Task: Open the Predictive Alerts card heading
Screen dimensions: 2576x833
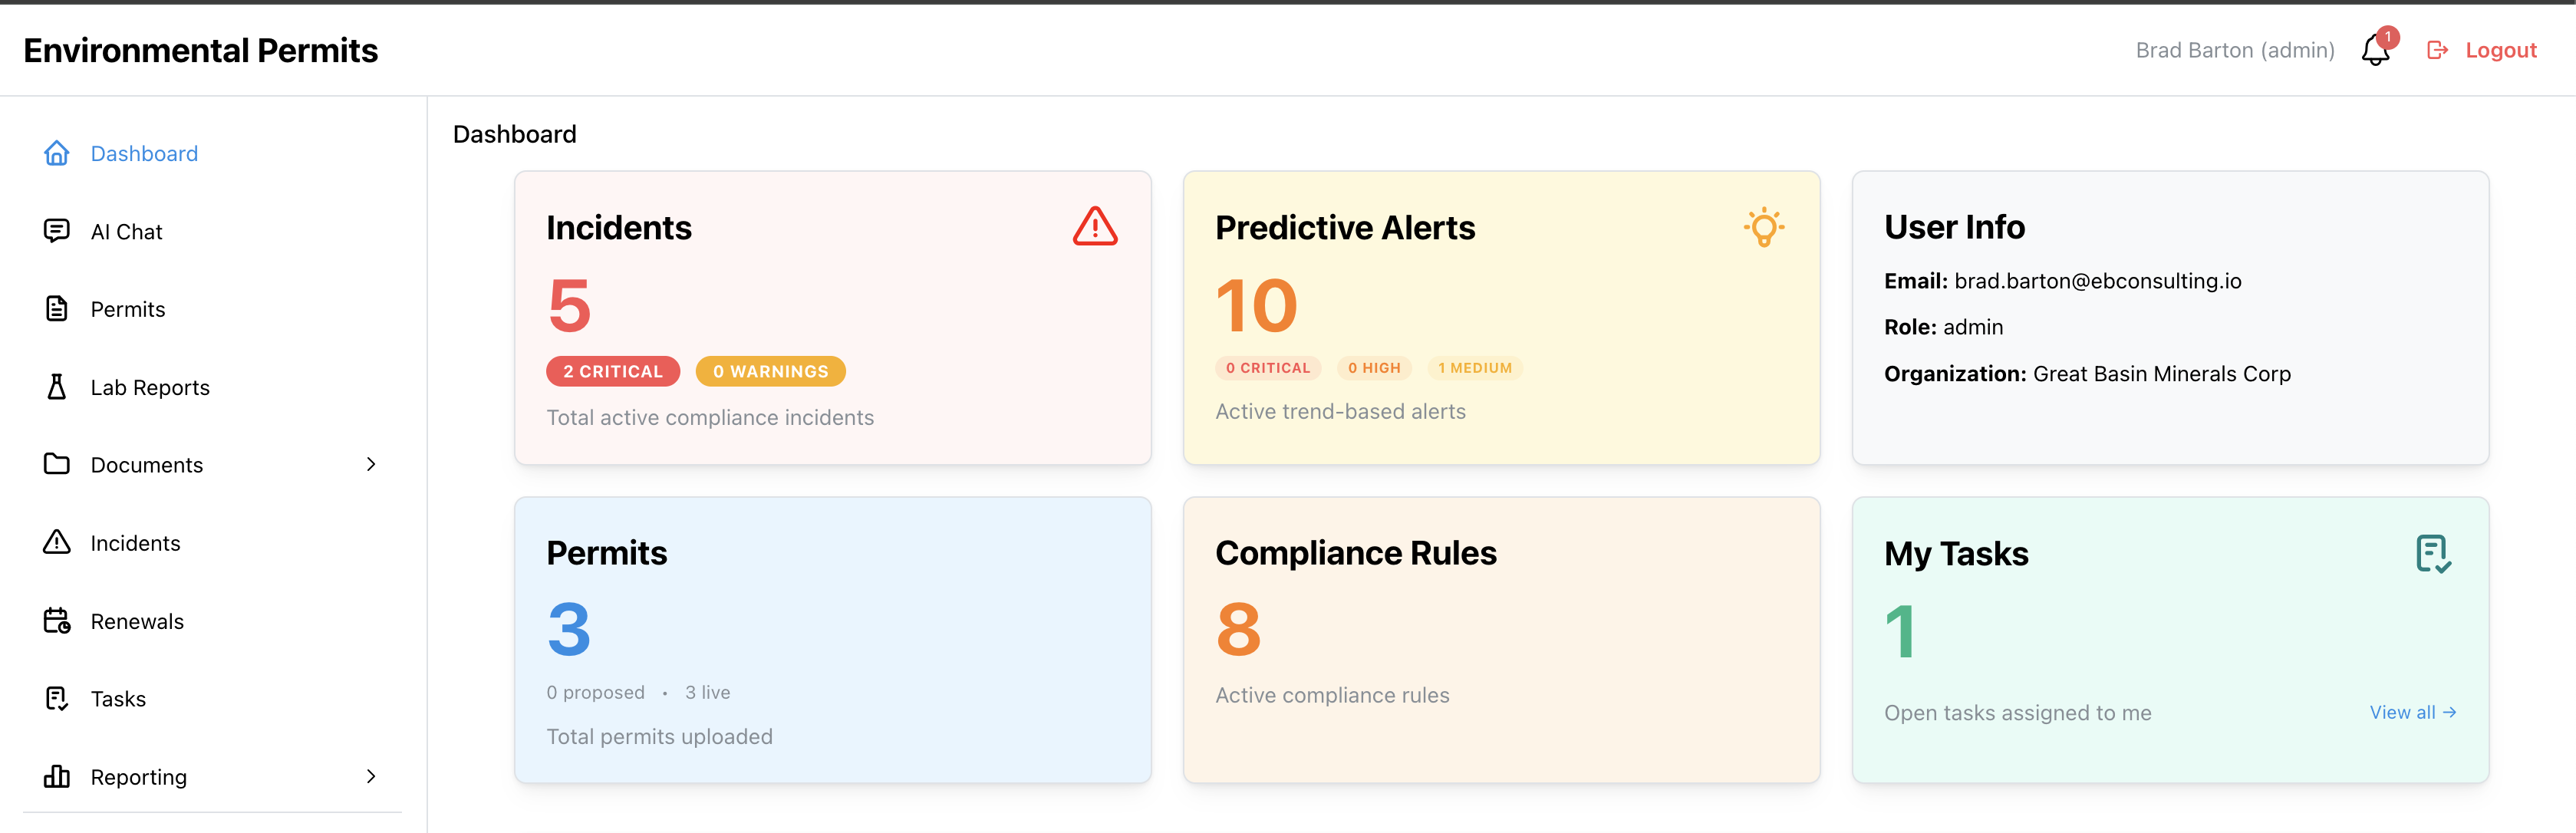Action: [1345, 227]
